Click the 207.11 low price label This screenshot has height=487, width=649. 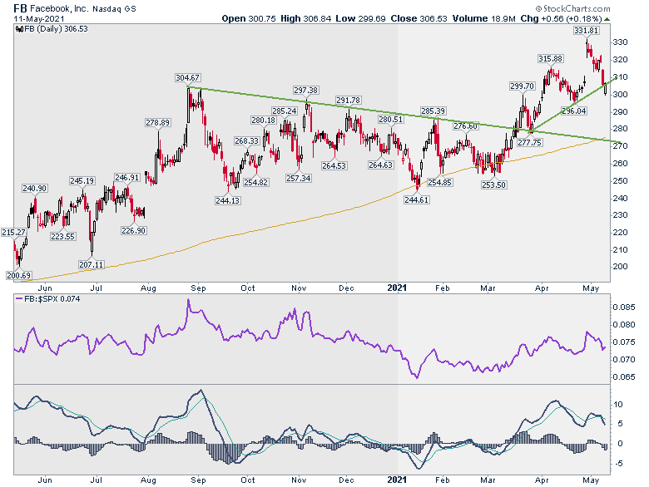92,264
